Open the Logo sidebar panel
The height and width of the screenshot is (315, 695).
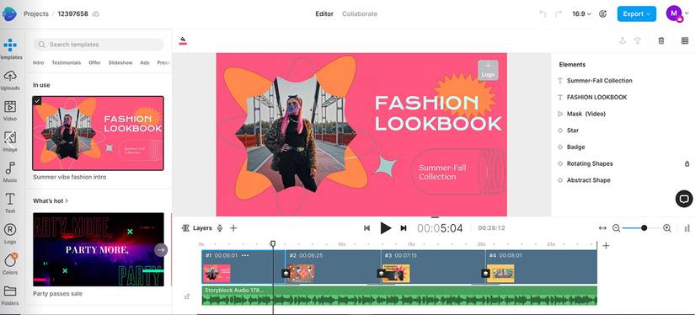(x=10, y=233)
